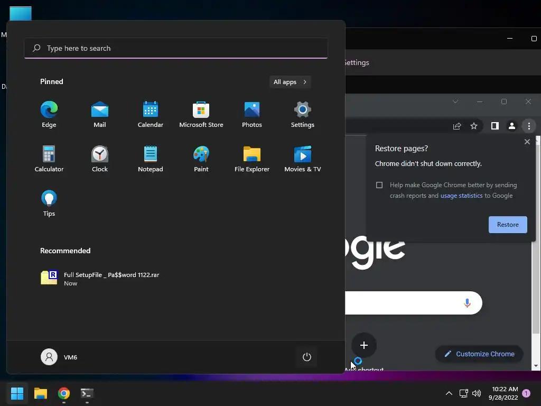Viewport: 541px width, 406px height.
Task: Start voice search with microphone icon
Action: pos(467,303)
